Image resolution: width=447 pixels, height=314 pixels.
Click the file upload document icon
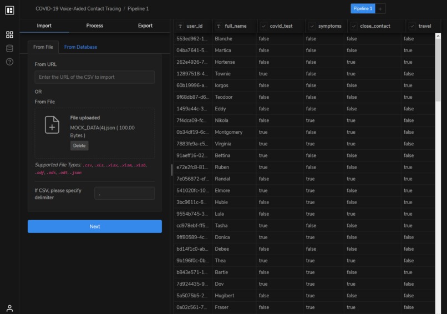tap(52, 125)
